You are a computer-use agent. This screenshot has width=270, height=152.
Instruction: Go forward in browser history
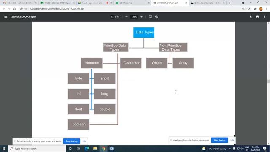[9, 8]
